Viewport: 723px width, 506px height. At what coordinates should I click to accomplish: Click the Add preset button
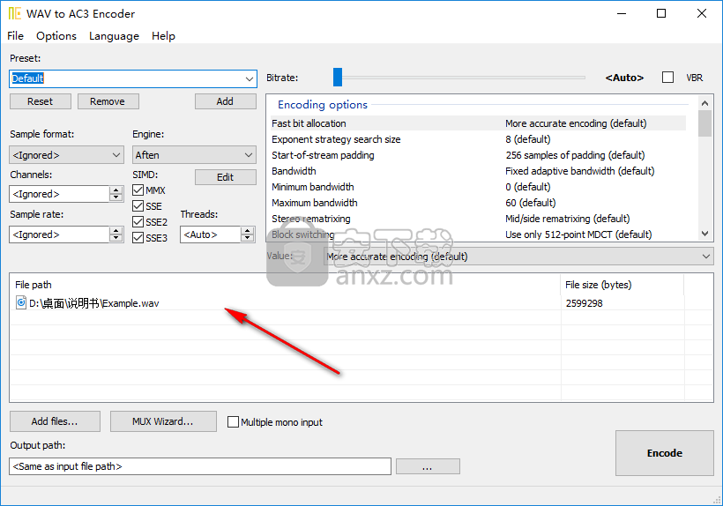225,101
